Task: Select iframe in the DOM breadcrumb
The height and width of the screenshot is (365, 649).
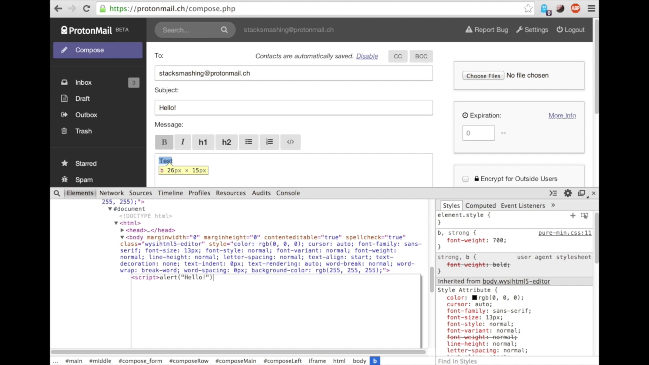Action: coord(317,361)
